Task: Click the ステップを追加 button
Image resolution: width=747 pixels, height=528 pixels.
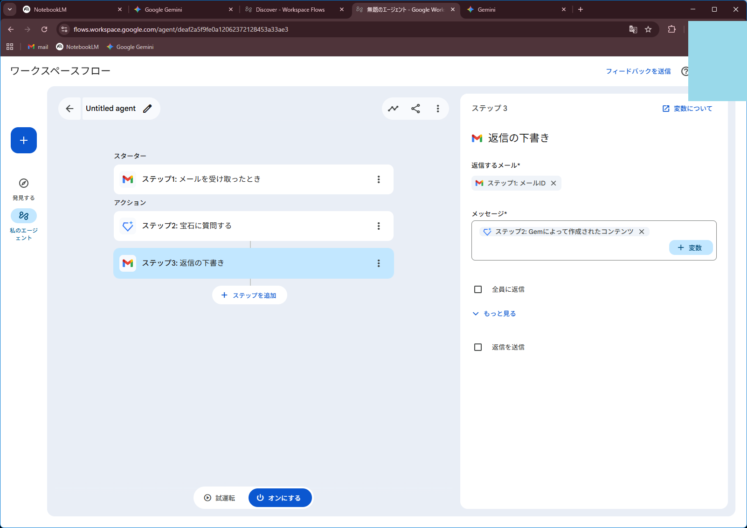Action: click(x=249, y=295)
